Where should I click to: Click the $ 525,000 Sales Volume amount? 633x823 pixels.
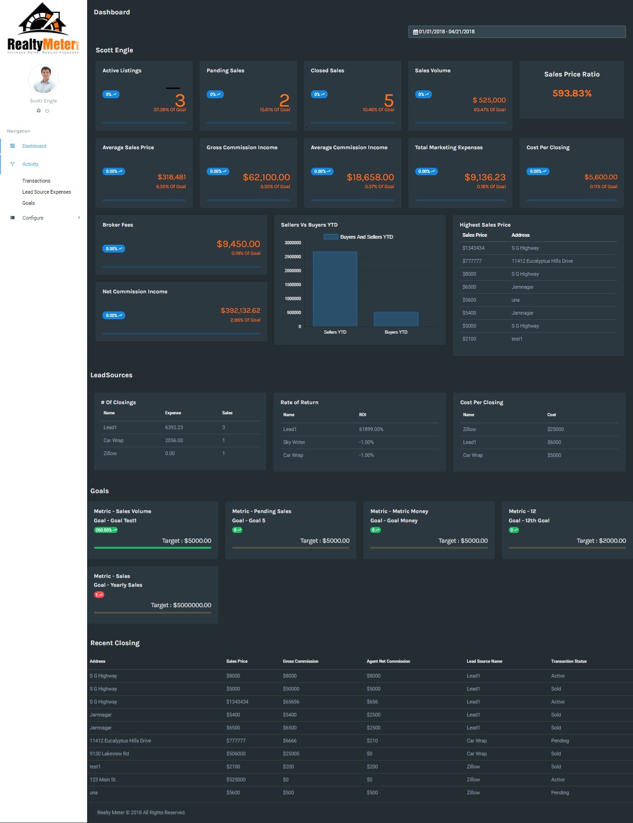pyautogui.click(x=489, y=100)
